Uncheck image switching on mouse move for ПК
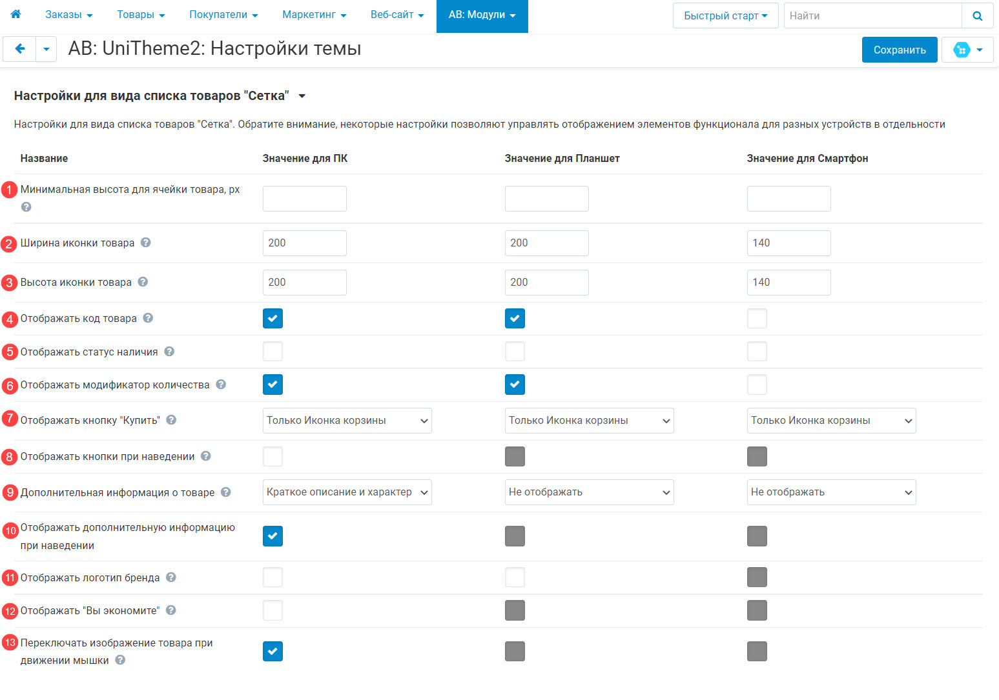The width and height of the screenshot is (999, 700). [x=273, y=652]
